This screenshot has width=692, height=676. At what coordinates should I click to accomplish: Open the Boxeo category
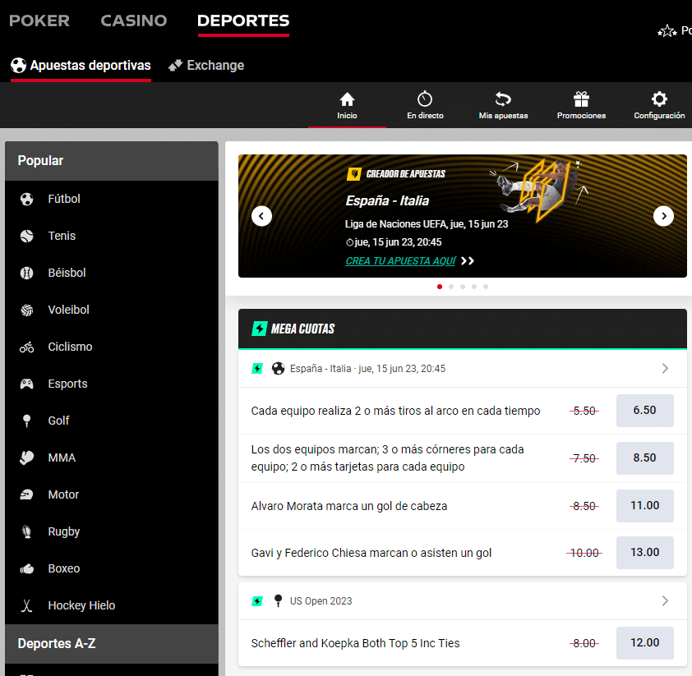[25, 568]
